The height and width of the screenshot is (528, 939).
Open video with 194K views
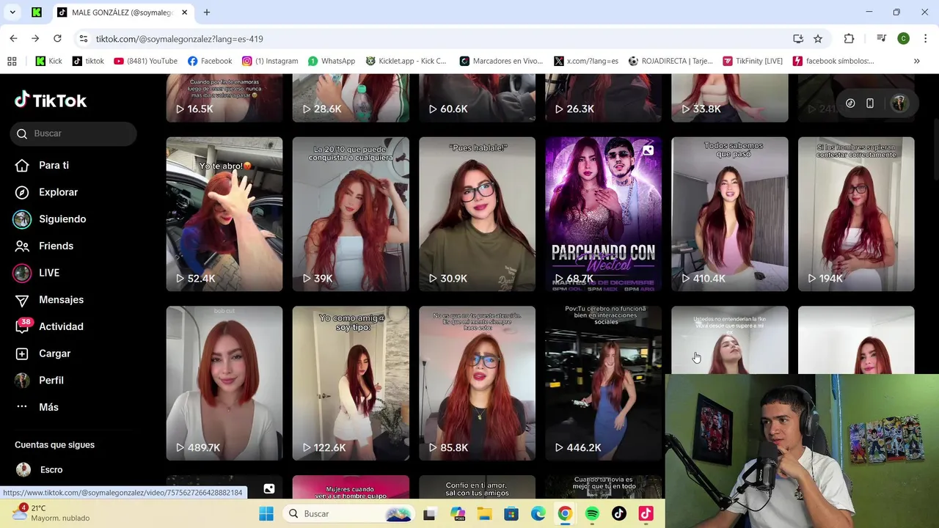tap(856, 214)
